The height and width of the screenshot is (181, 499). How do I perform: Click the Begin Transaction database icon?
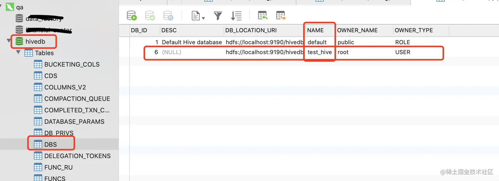132,15
